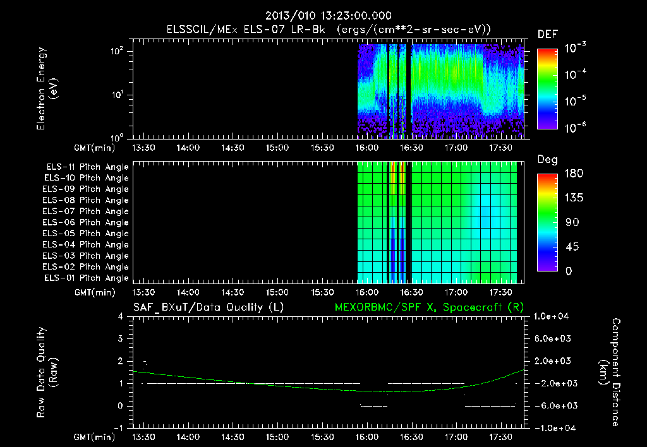
Task: Click the 15:00 tick on the bottom time axis
Action: tap(277, 437)
